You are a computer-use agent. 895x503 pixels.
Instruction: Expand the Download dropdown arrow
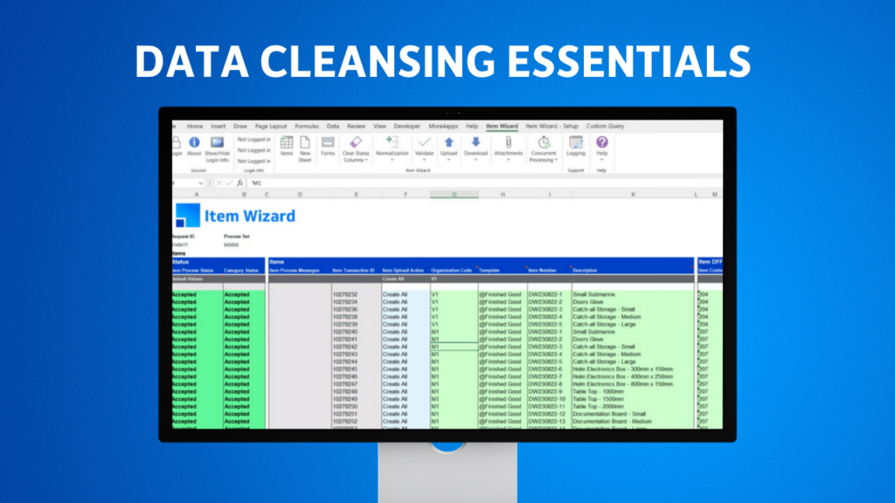coord(475,161)
